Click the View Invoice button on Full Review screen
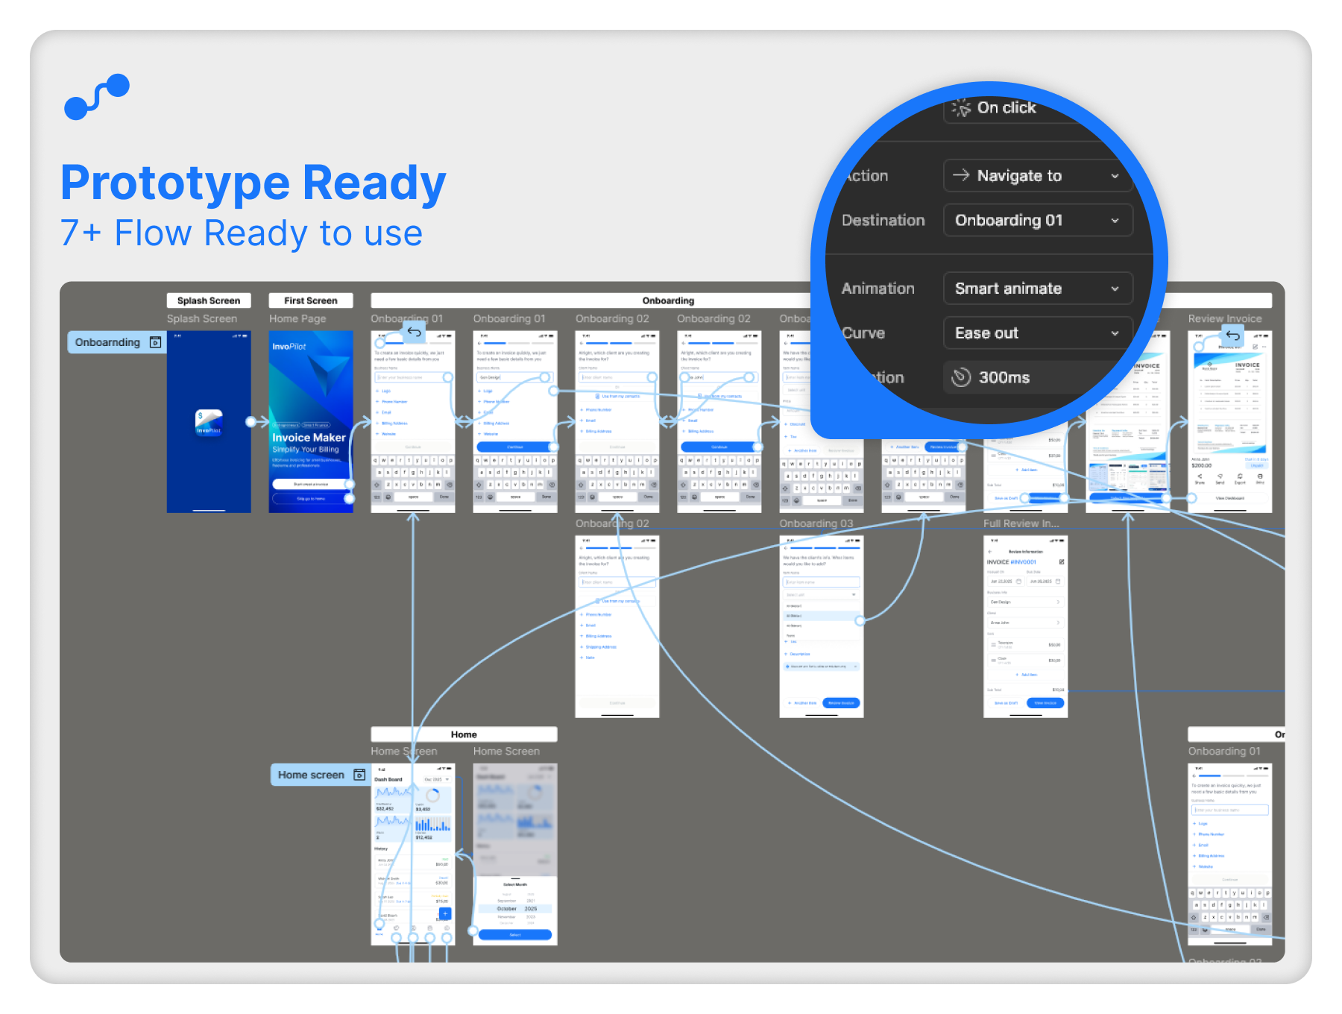This screenshot has height=1014, width=1342. 1045,703
